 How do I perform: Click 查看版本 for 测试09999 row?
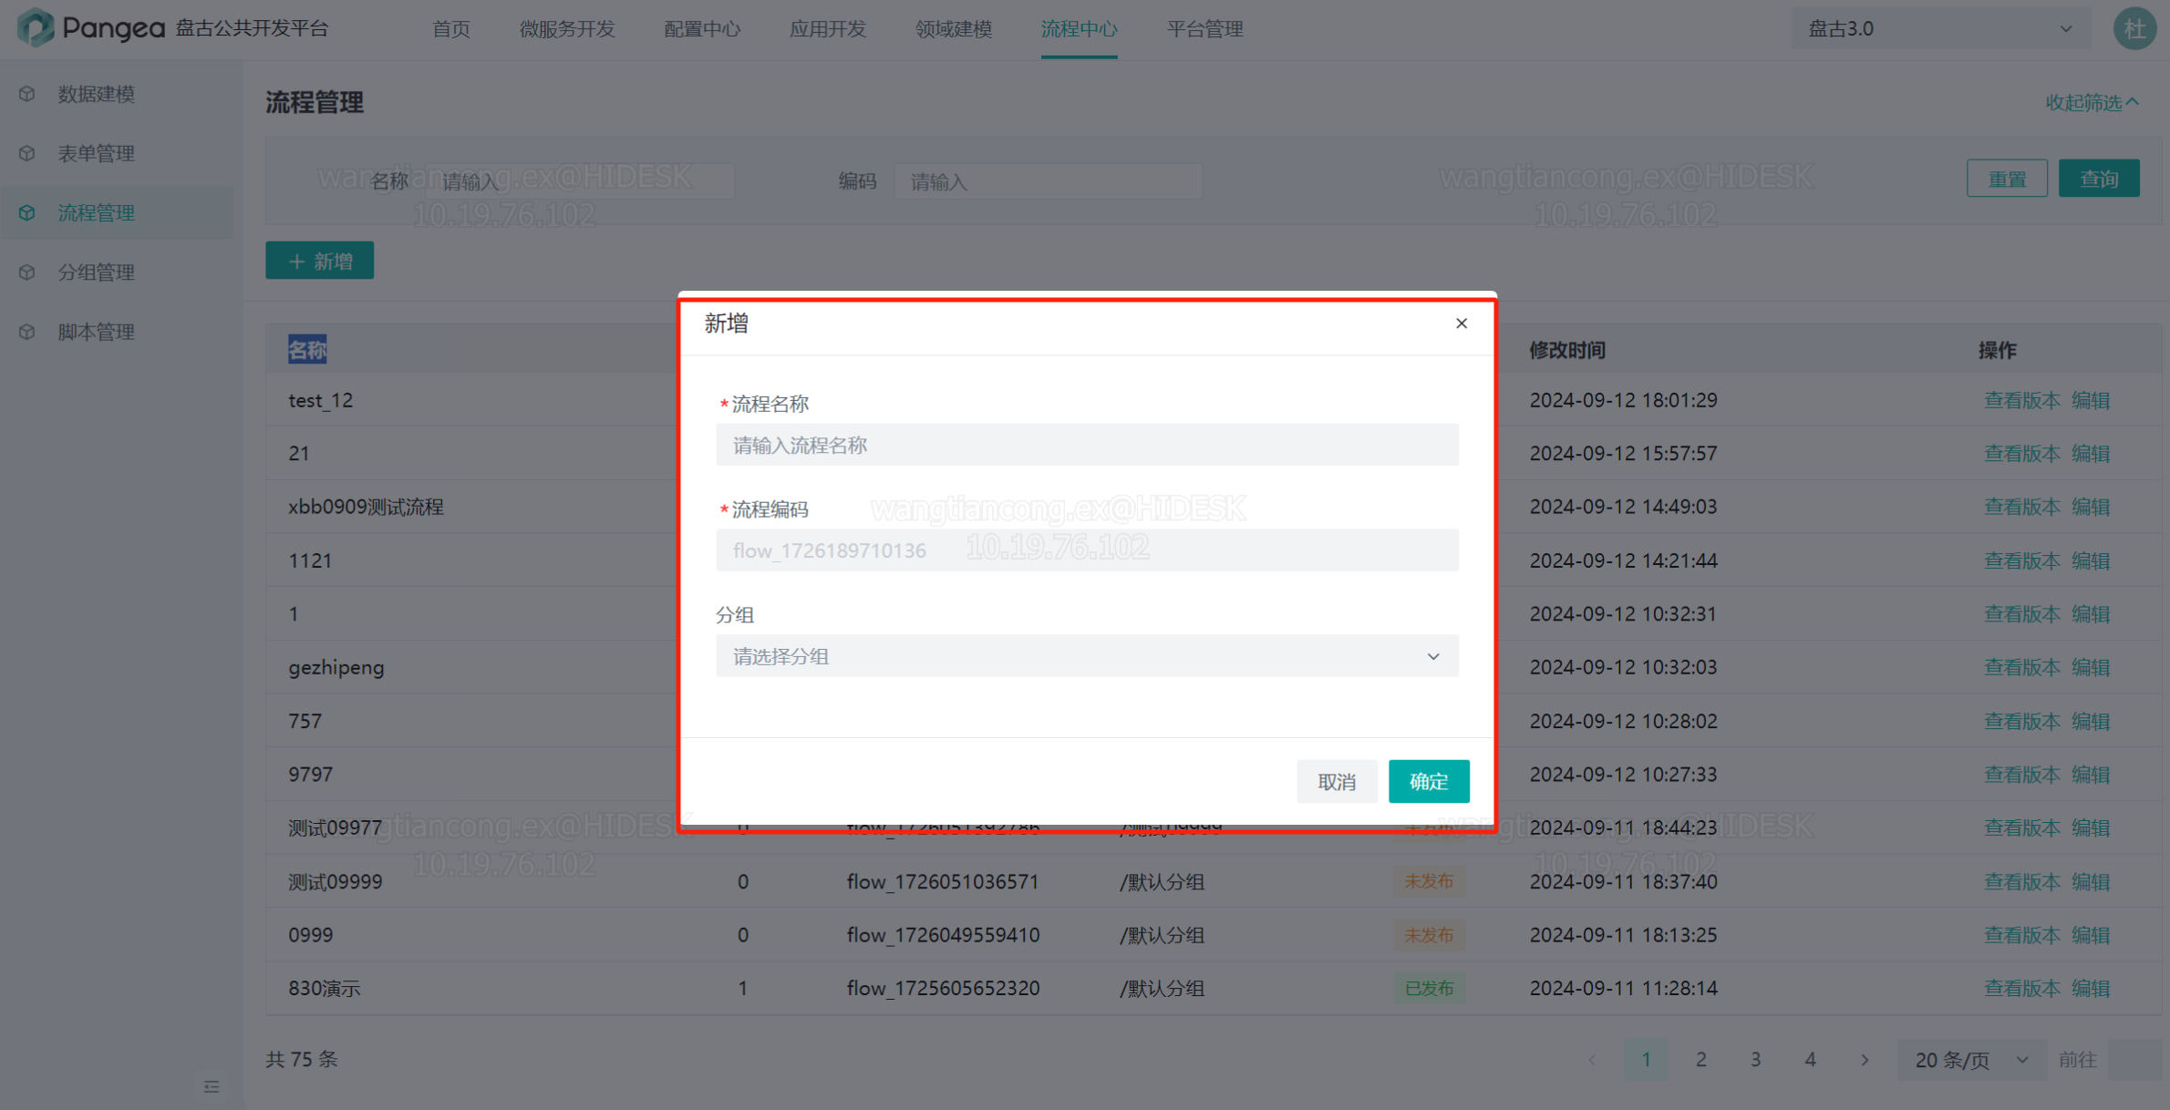coord(2022,881)
